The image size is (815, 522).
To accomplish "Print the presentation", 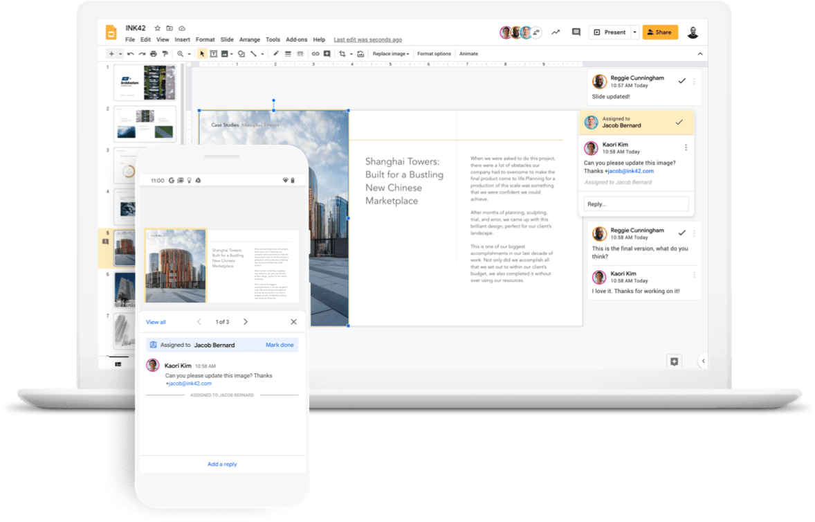I will (x=154, y=53).
